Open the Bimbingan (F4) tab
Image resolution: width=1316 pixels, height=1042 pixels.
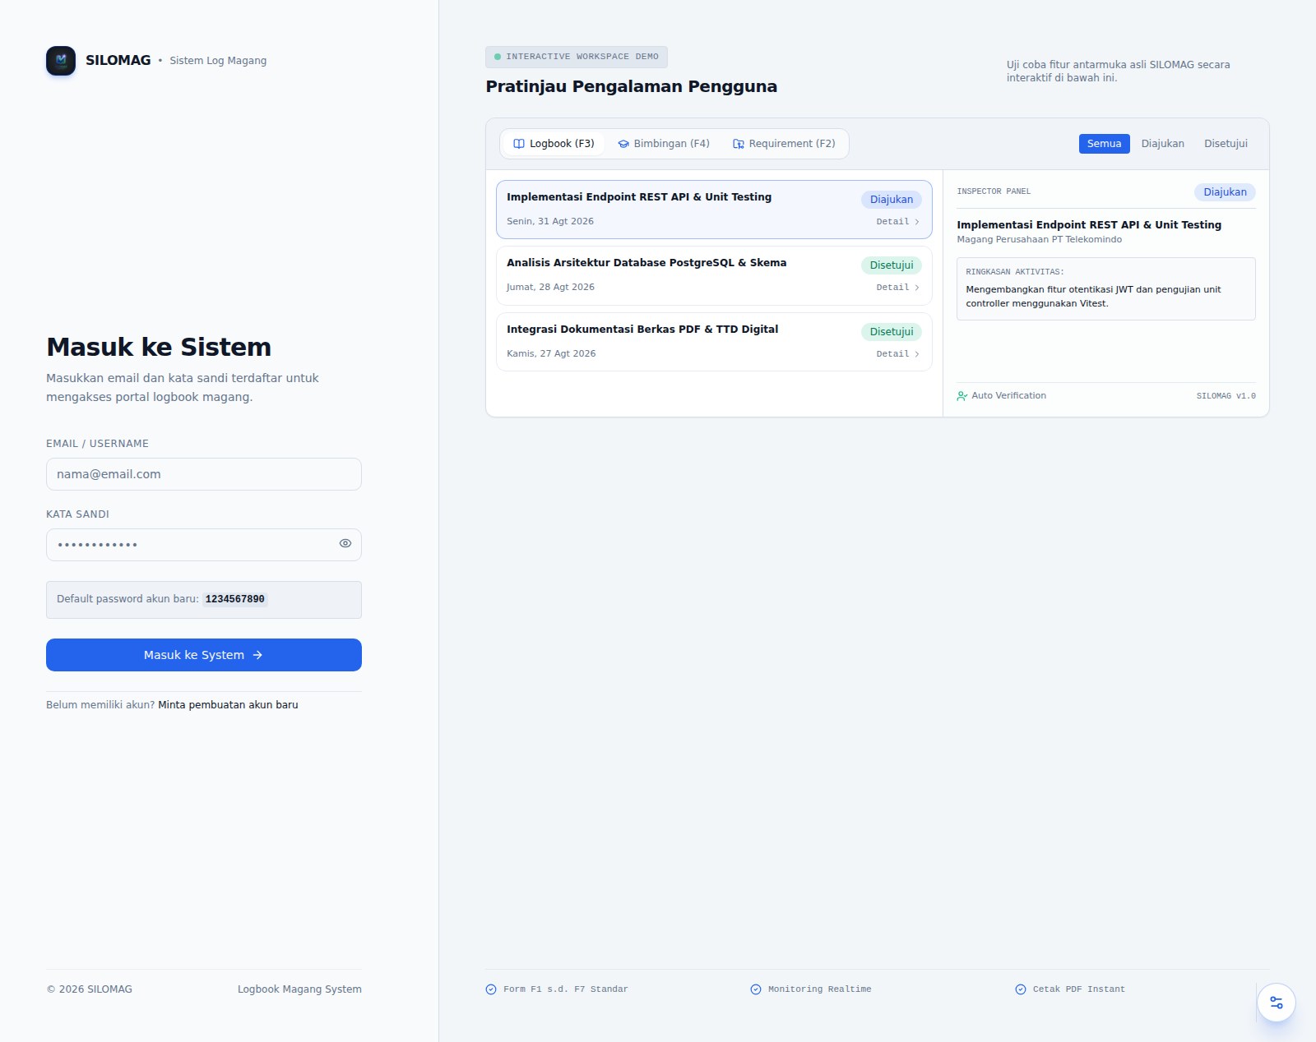tap(664, 144)
